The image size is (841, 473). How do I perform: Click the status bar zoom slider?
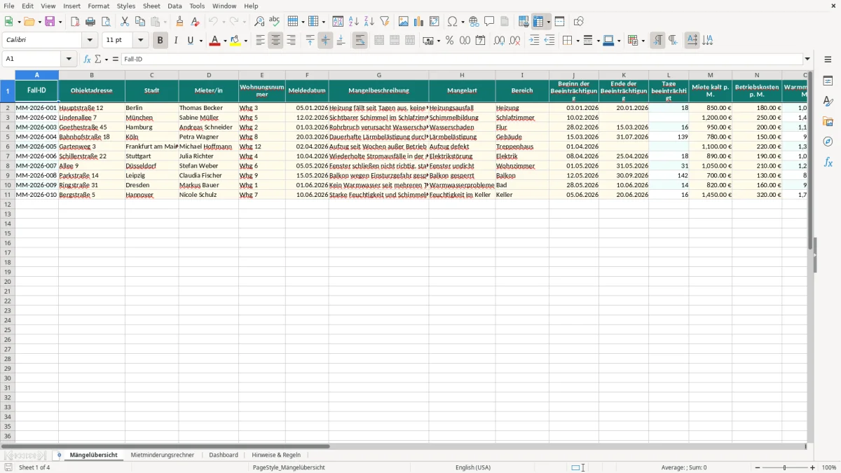pyautogui.click(x=784, y=467)
